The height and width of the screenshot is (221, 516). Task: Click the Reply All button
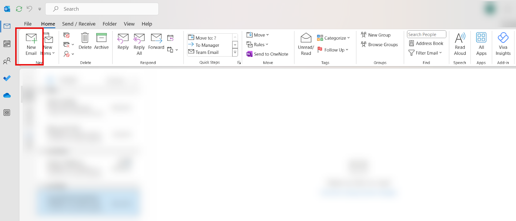(139, 44)
